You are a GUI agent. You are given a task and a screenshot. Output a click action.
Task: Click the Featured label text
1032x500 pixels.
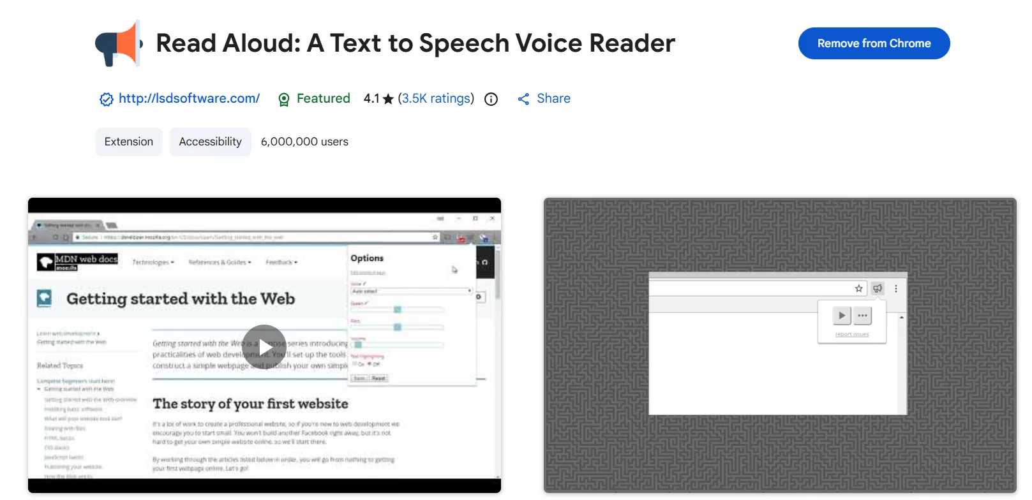point(323,98)
